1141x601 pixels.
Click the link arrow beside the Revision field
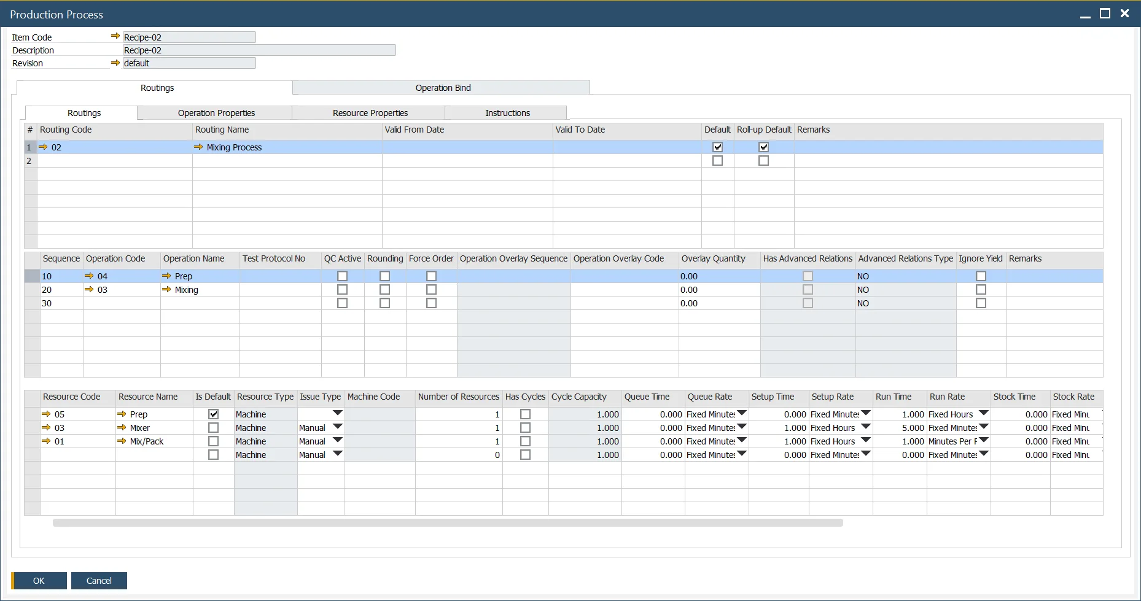coord(115,63)
